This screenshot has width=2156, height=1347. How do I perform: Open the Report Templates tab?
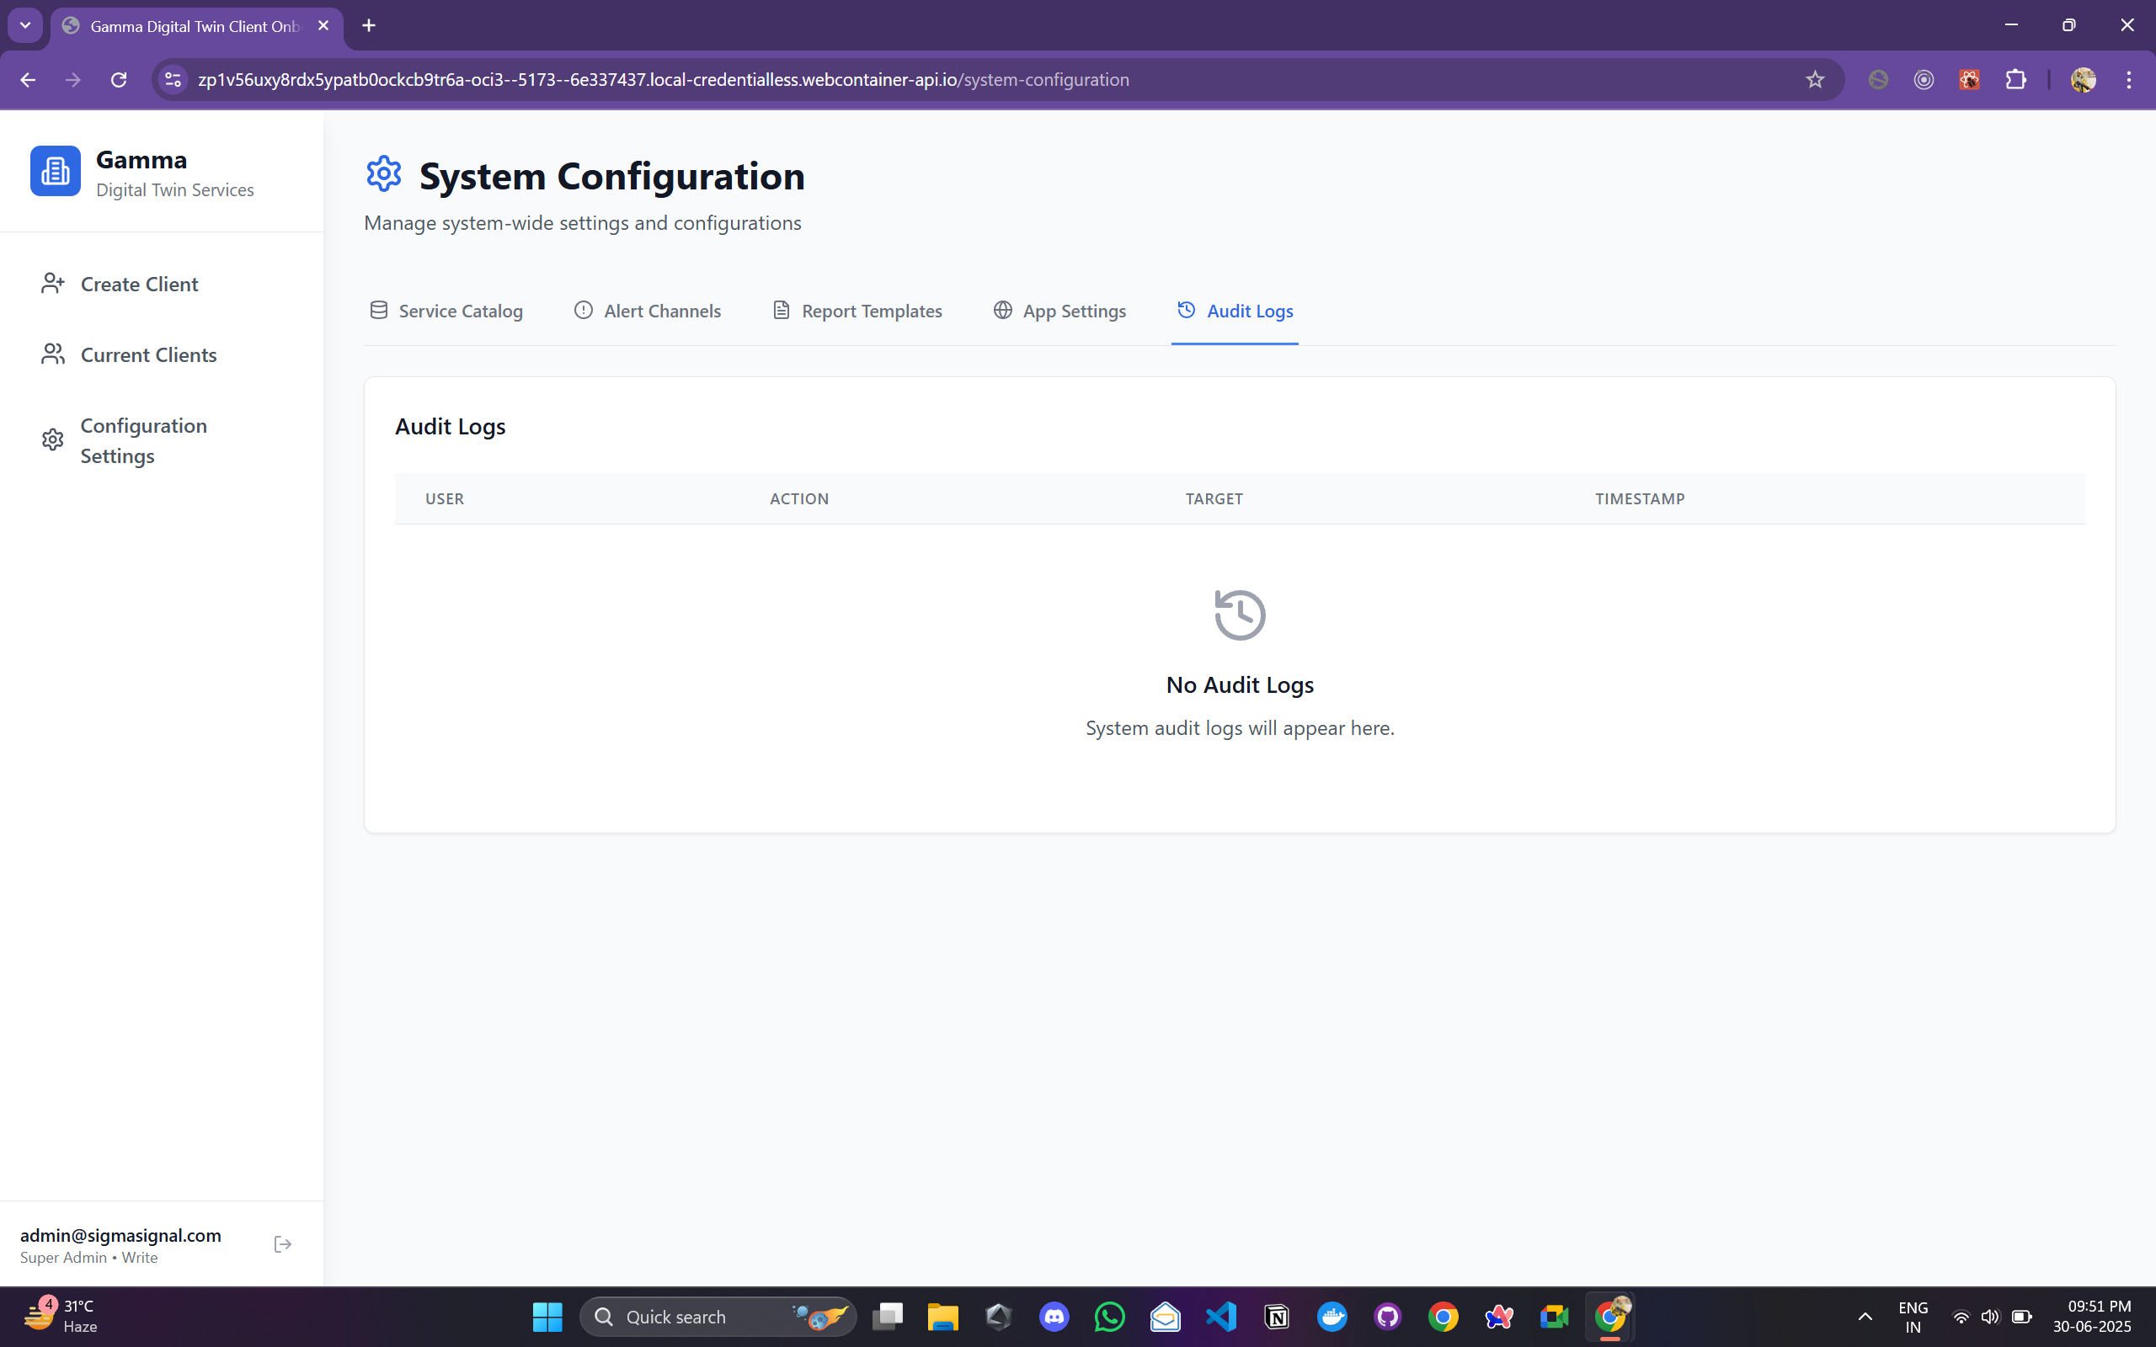[857, 311]
